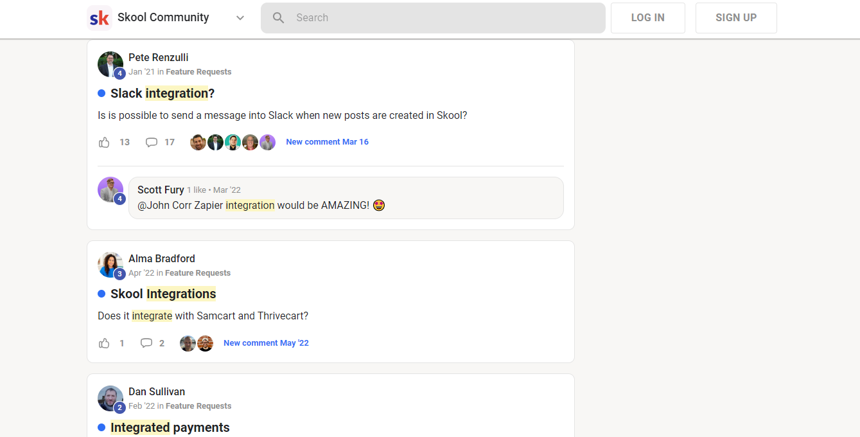Click the second commenter avatar on Slack post

click(x=215, y=143)
